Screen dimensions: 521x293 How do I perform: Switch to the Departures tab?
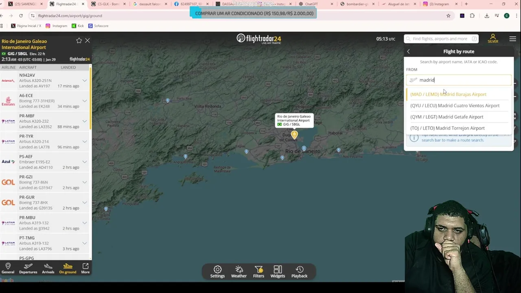(28, 268)
